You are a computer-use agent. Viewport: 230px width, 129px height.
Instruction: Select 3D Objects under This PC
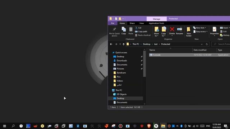[x=121, y=94]
